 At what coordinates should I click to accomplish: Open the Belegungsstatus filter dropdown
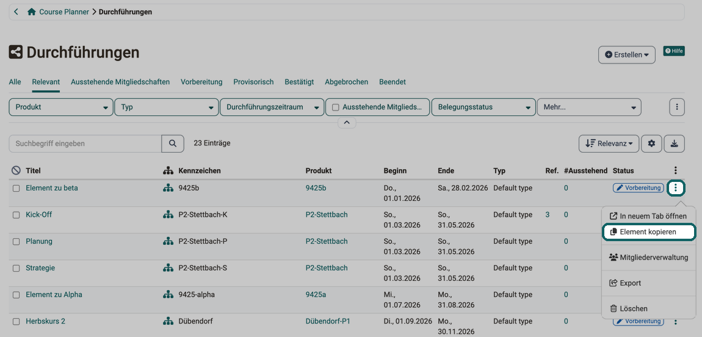pyautogui.click(x=483, y=107)
